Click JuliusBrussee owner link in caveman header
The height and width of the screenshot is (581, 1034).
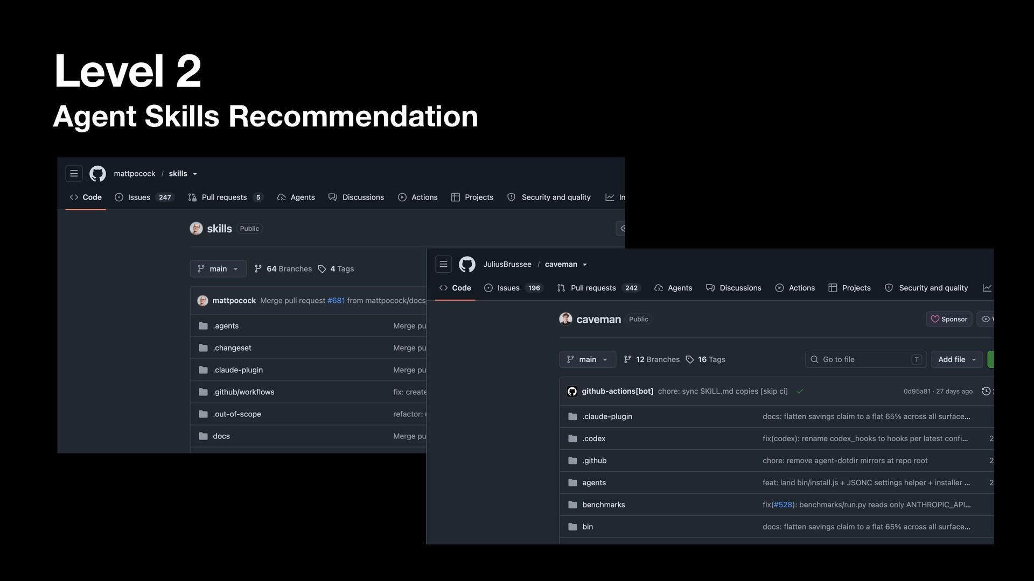click(x=507, y=264)
